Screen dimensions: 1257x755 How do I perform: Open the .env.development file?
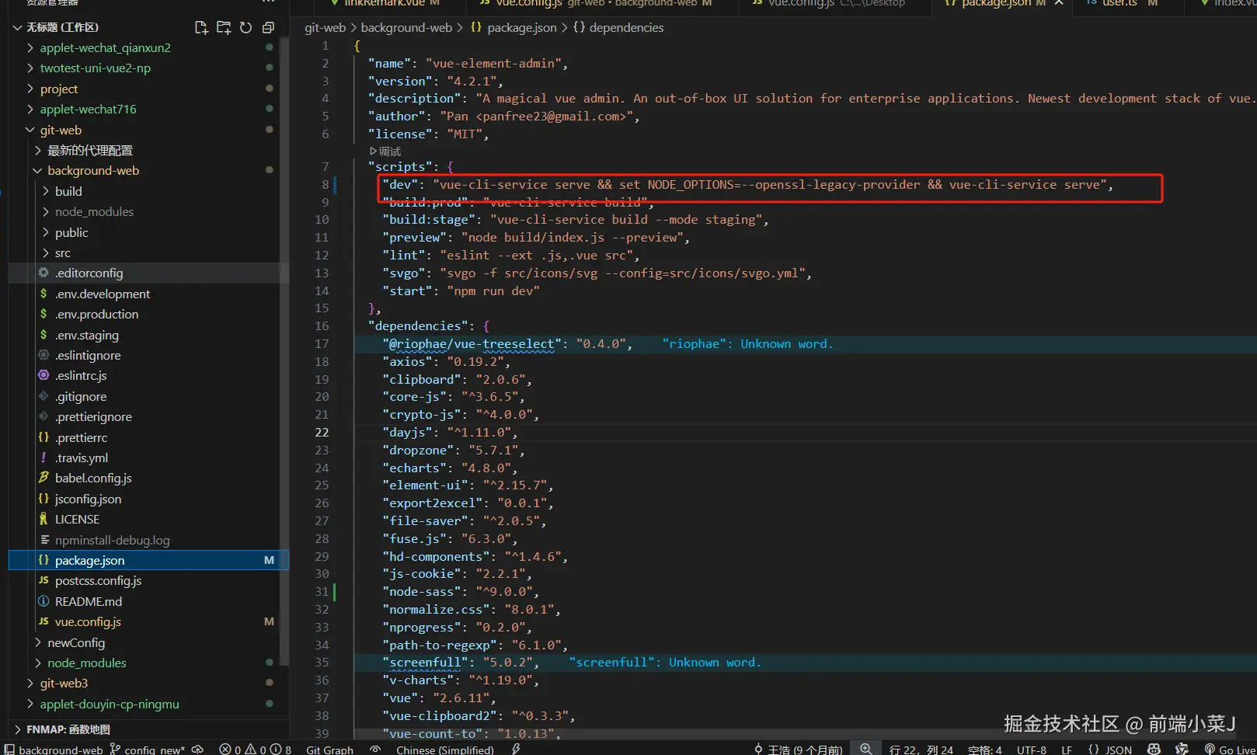click(103, 294)
